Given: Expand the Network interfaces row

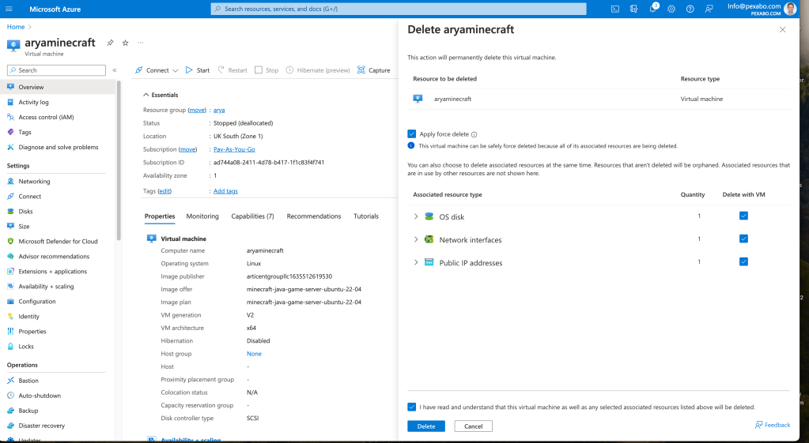Looking at the screenshot, I should pyautogui.click(x=416, y=239).
